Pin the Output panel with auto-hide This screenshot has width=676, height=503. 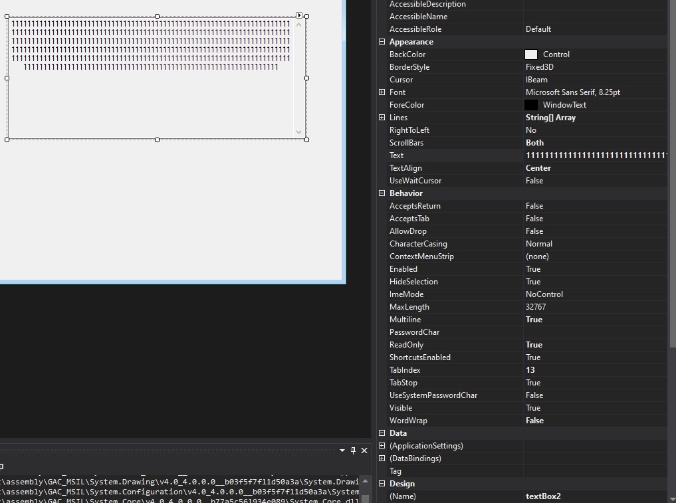353,451
